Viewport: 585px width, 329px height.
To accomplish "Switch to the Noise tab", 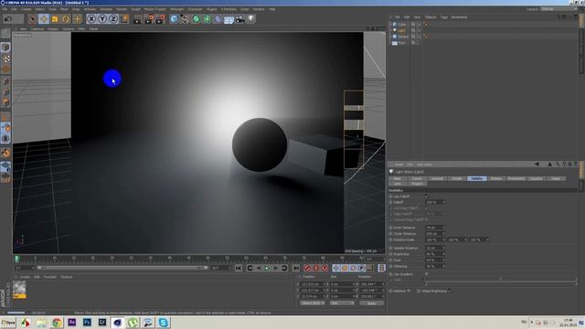I will pyautogui.click(x=556, y=179).
